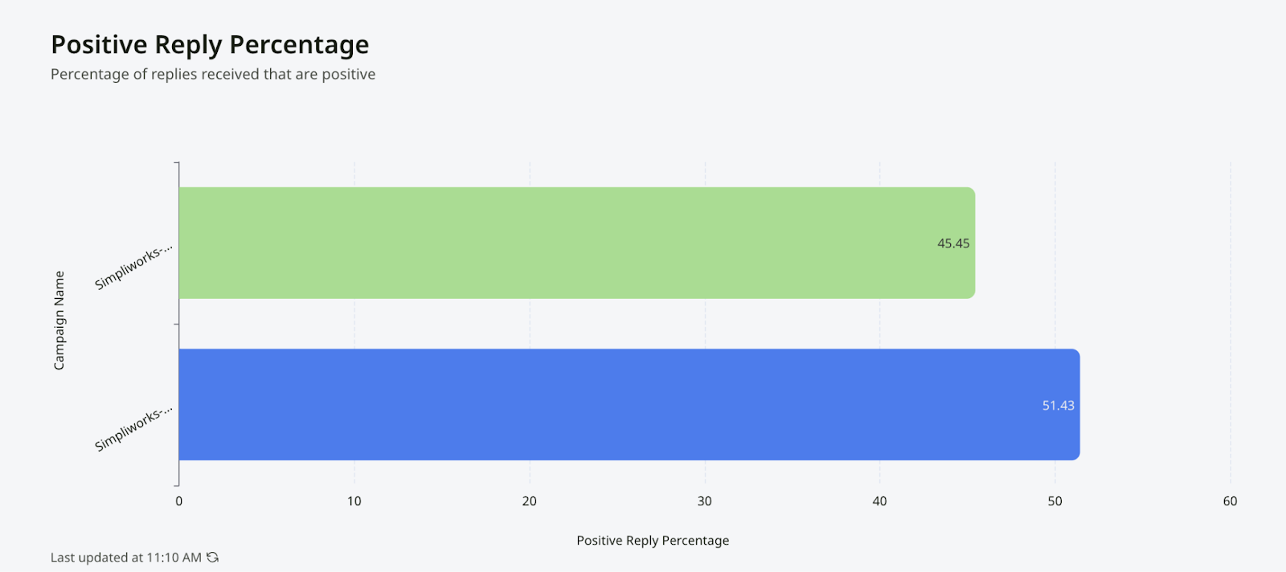Click the Positive Reply Percentage chart title
This screenshot has height=572, width=1286.
(210, 44)
